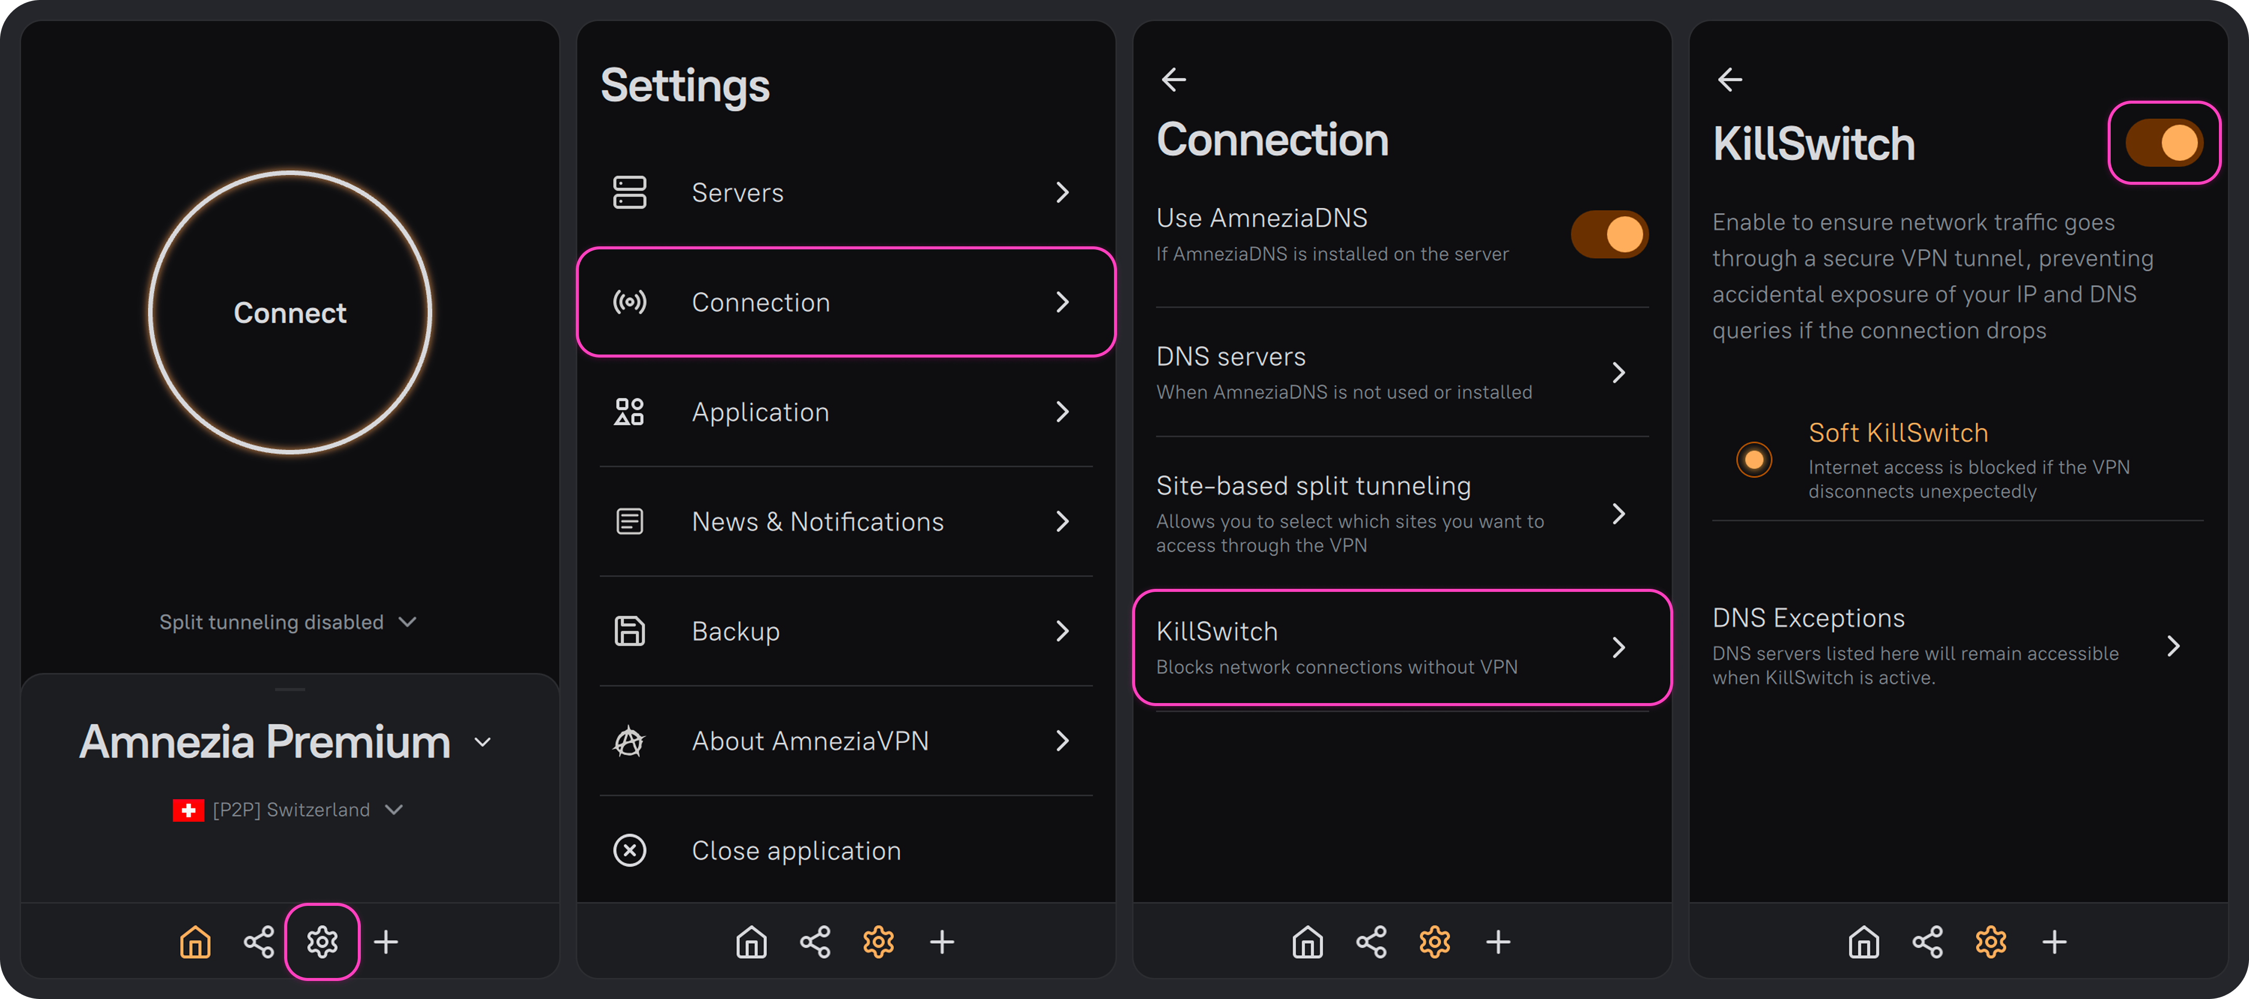The width and height of the screenshot is (2249, 999).
Task: Click the "About AmneziaVPN" label
Action: coord(810,741)
